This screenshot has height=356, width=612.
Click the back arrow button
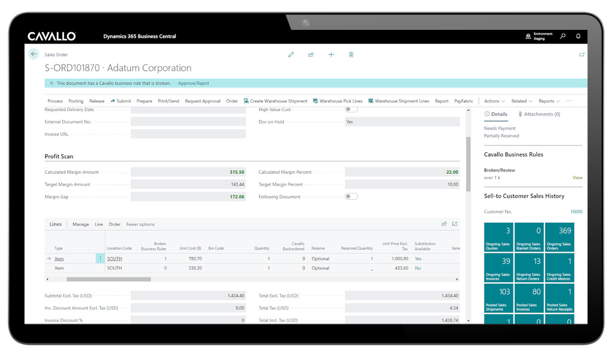click(x=33, y=54)
